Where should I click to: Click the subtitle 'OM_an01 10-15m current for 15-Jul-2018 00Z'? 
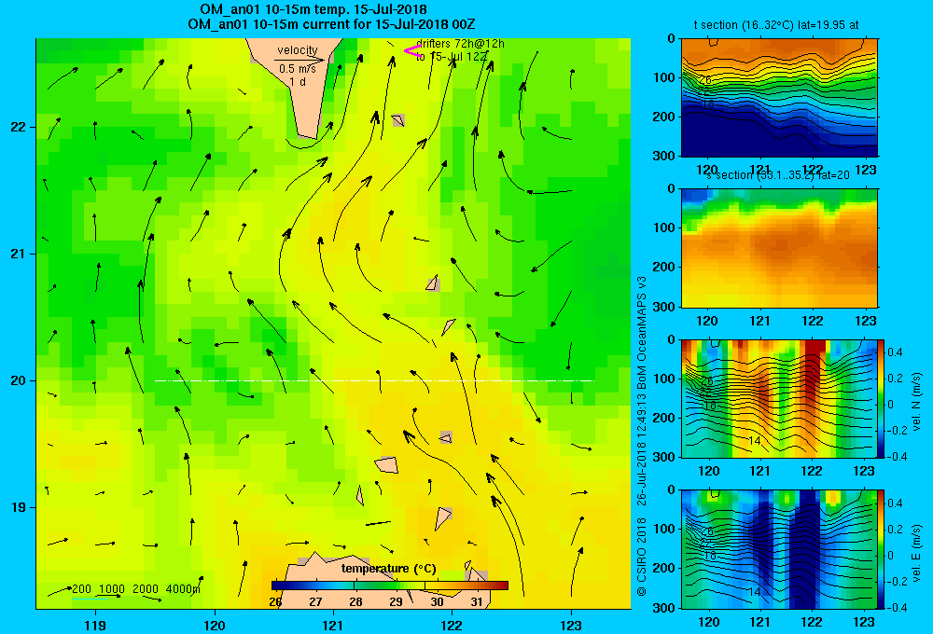click(331, 24)
